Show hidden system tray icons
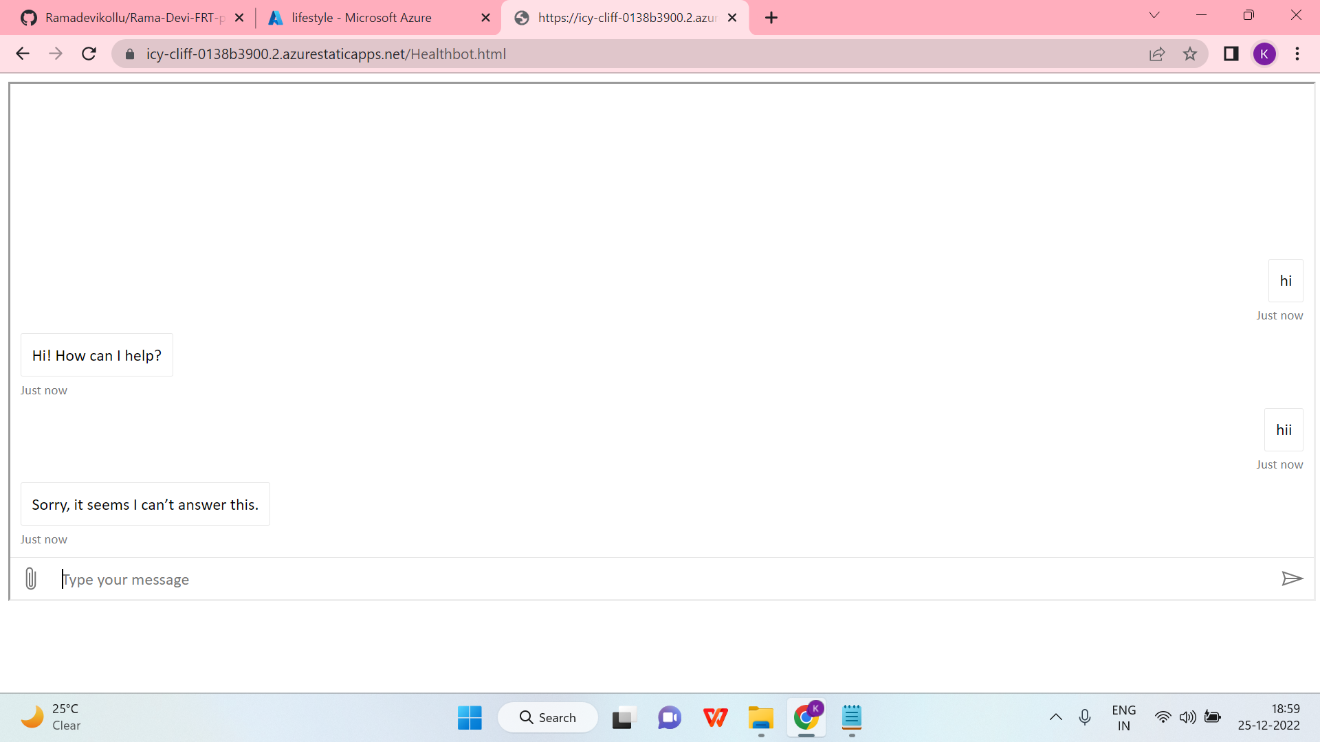The width and height of the screenshot is (1320, 742). coord(1056,717)
